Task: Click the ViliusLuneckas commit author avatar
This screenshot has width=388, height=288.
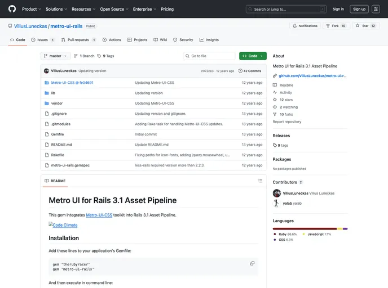Action: (46, 71)
